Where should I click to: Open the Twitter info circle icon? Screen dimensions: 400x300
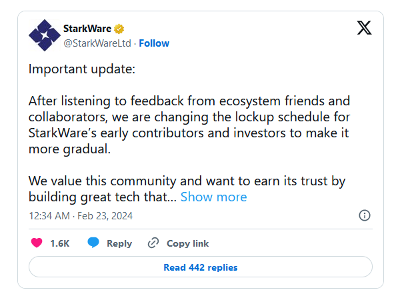tap(365, 215)
